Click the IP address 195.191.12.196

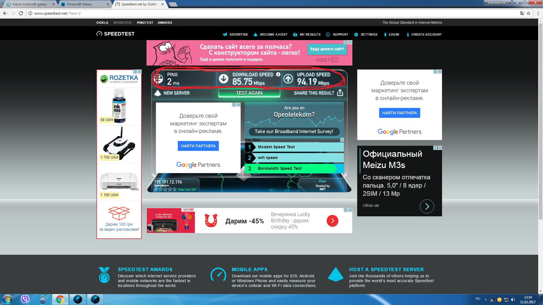tap(168, 182)
